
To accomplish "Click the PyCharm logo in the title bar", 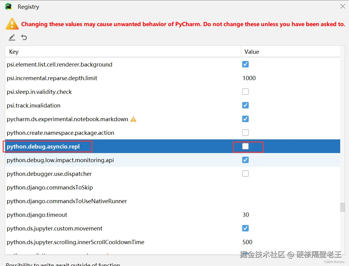I will click(x=9, y=6).
